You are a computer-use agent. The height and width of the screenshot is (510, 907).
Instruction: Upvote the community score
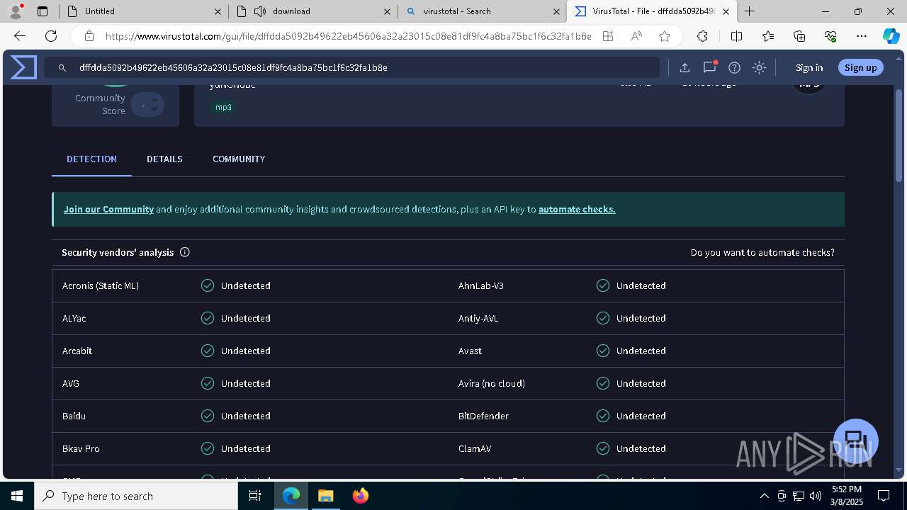point(154,100)
